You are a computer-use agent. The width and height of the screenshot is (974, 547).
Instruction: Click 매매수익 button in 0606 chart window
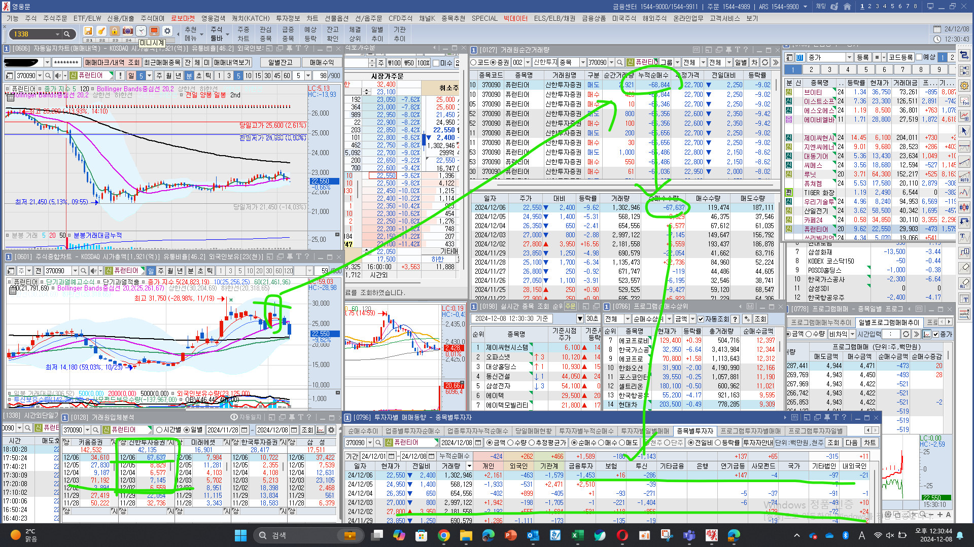322,62
